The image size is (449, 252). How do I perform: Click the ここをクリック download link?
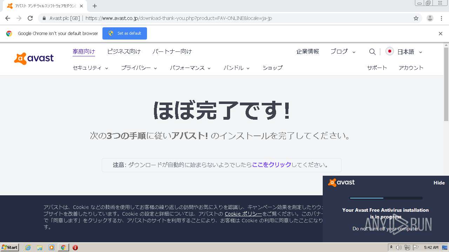272,165
